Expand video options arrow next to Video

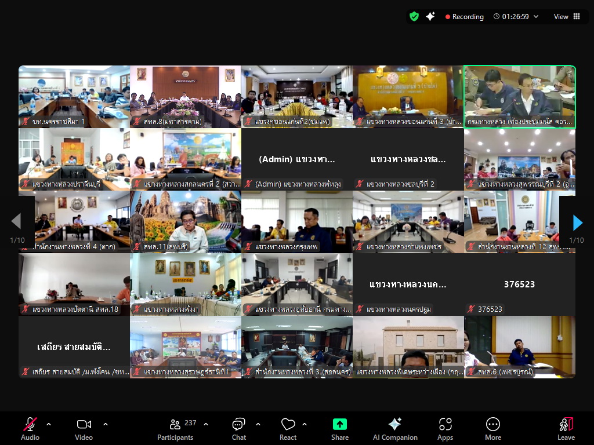[106, 424]
